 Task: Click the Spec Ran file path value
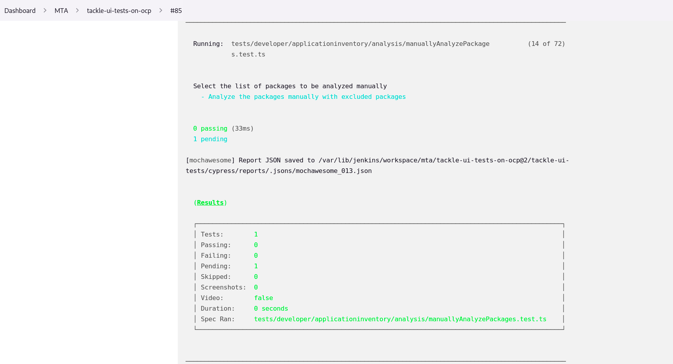[400, 319]
